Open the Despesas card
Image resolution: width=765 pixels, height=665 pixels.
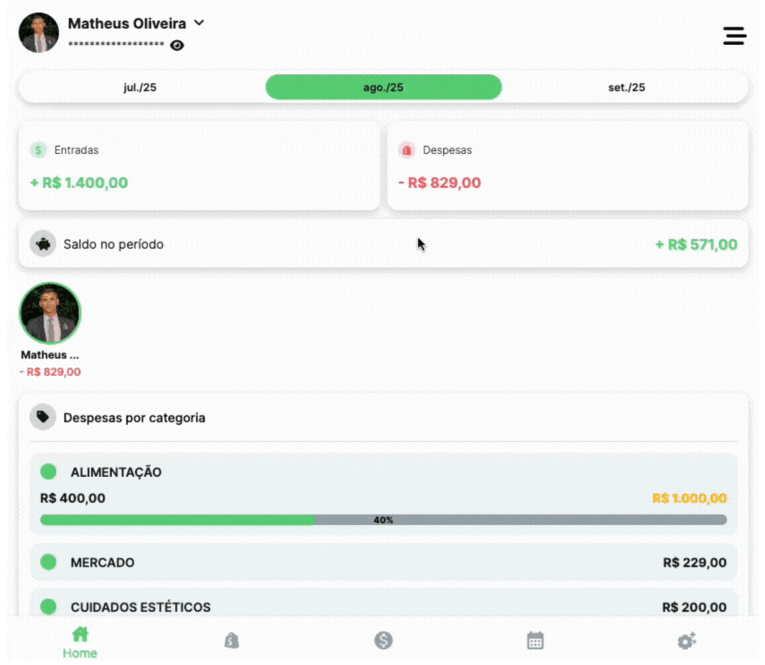click(568, 166)
